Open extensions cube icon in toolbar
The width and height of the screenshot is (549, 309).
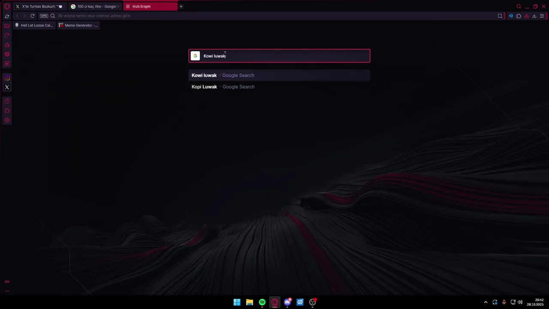tap(519, 16)
